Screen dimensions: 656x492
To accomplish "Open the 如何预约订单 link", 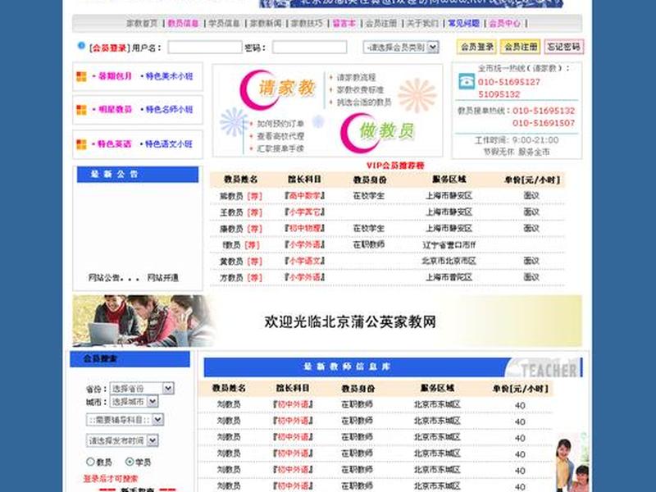I will click(x=280, y=124).
